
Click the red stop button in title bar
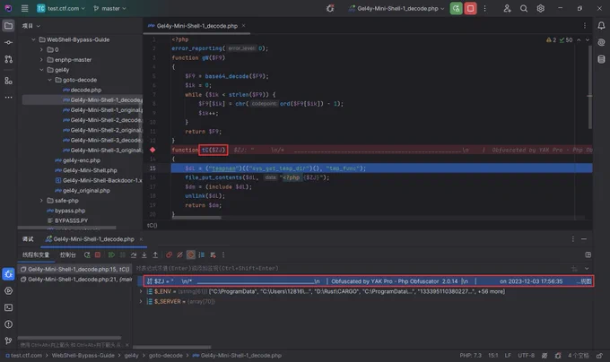[x=470, y=8]
